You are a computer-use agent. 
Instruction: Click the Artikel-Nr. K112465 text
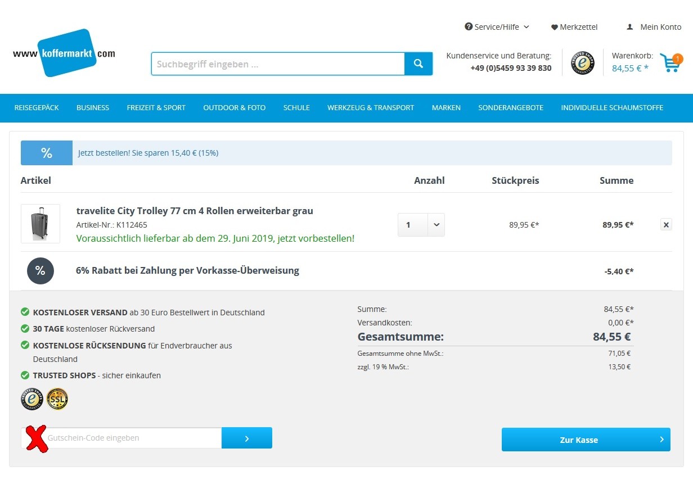click(112, 225)
